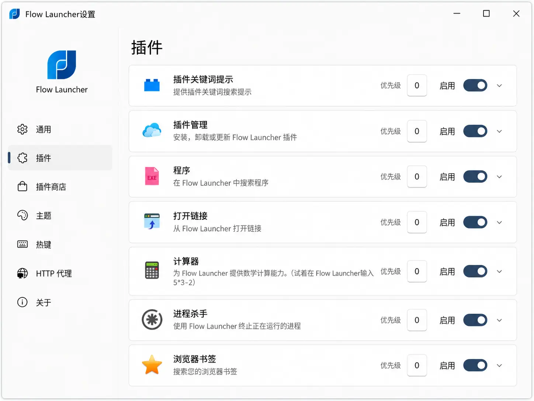Turn off the 打开链接 plugin switch

[475, 222]
